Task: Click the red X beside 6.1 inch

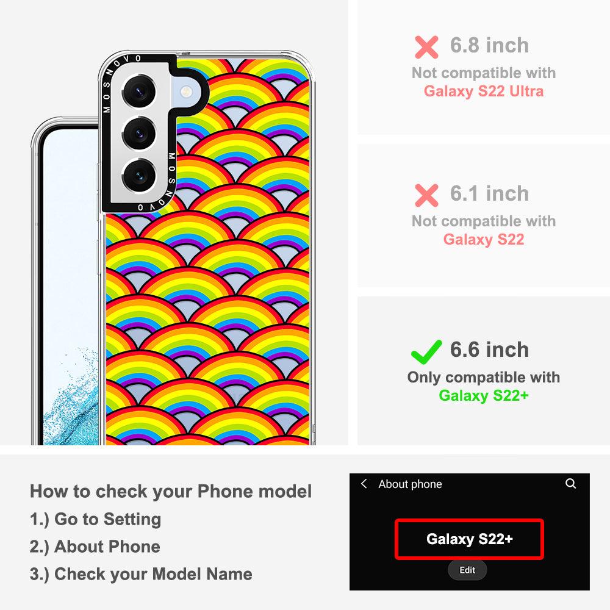Action: click(426, 195)
